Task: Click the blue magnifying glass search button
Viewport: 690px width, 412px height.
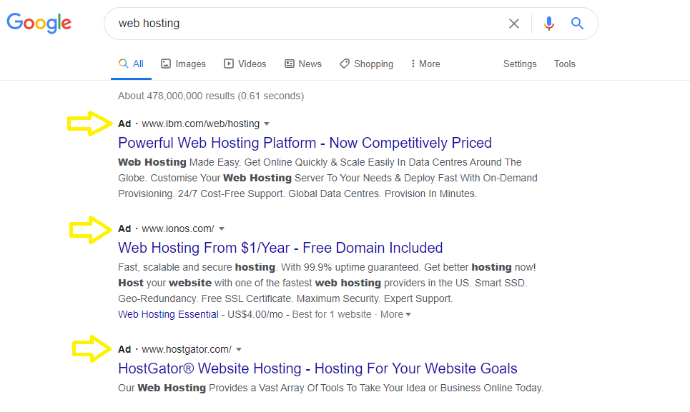Action: tap(577, 24)
